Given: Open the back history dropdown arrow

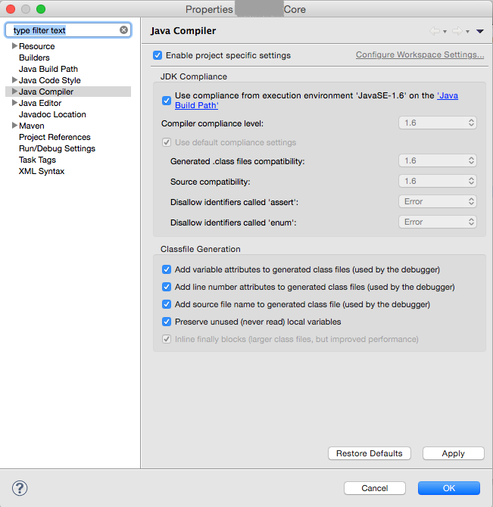Looking at the screenshot, I should pyautogui.click(x=445, y=32).
